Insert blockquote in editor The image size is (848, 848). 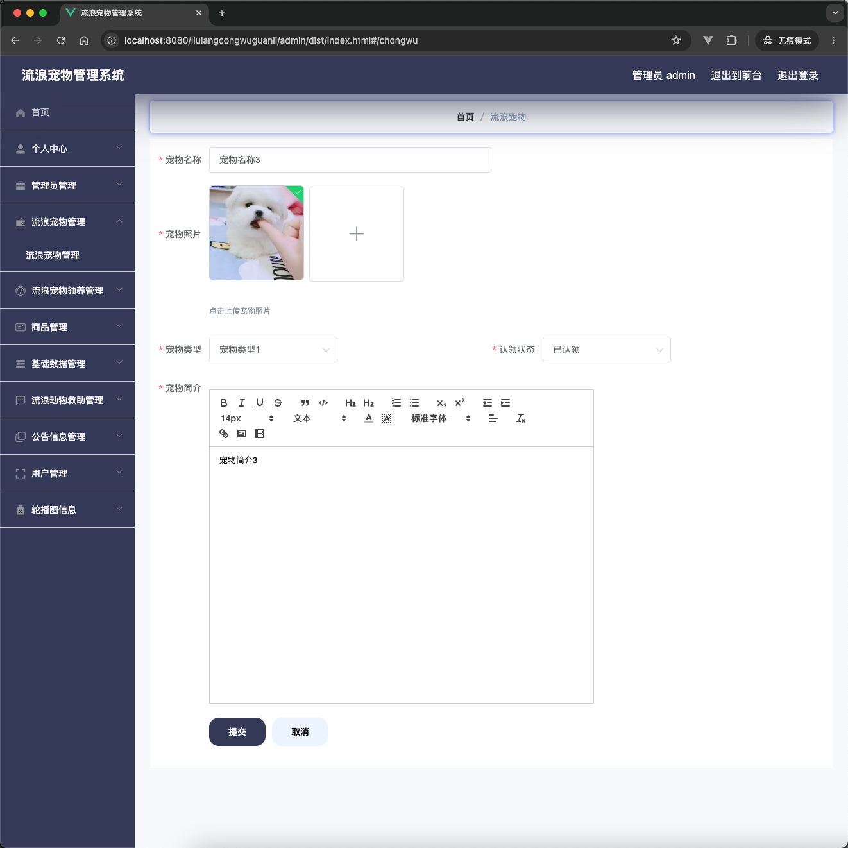305,403
